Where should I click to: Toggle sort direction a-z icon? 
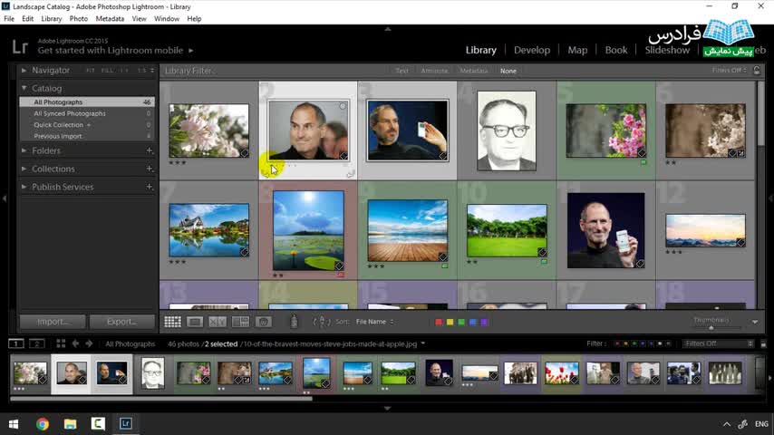(322, 322)
